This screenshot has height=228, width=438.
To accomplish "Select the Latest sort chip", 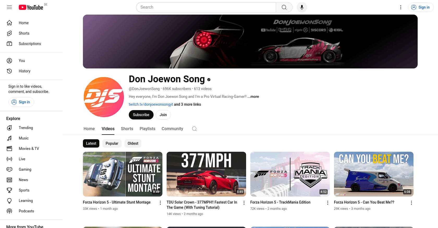I will click(x=91, y=143).
